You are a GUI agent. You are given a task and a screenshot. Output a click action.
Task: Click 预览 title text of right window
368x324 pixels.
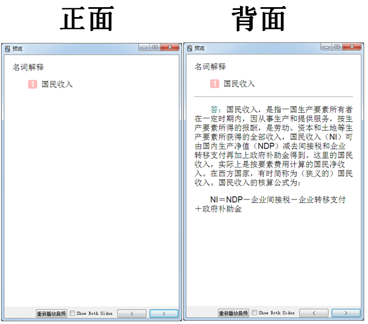200,48
